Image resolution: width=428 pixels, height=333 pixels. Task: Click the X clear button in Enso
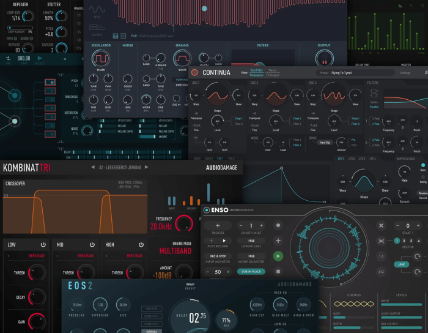pyautogui.click(x=381, y=225)
